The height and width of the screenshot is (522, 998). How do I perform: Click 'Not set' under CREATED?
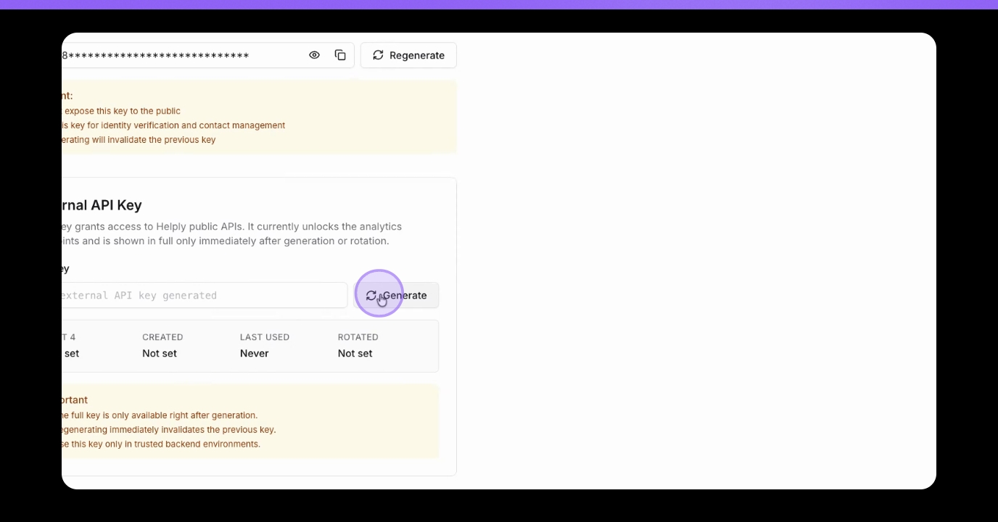tap(160, 353)
